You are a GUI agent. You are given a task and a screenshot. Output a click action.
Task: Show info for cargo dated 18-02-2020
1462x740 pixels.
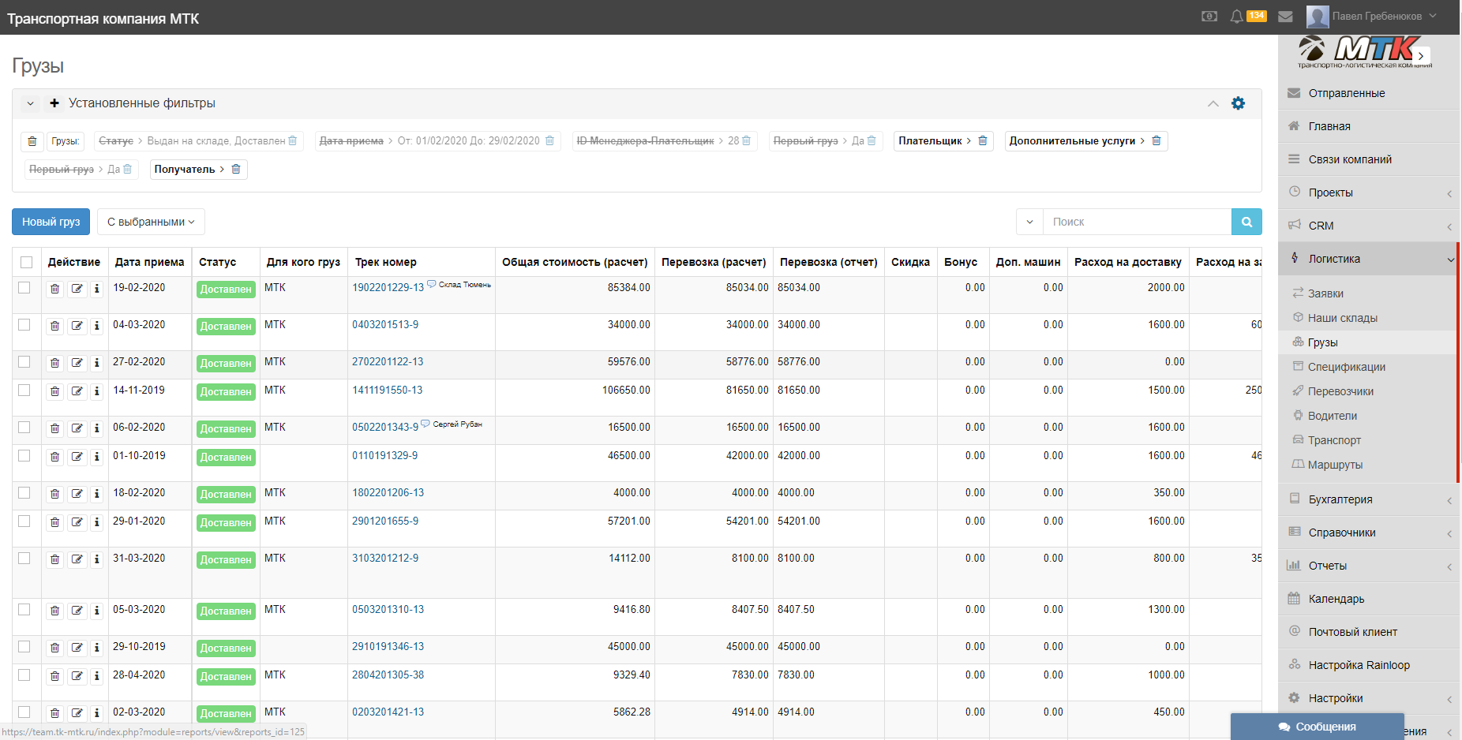tap(96, 494)
